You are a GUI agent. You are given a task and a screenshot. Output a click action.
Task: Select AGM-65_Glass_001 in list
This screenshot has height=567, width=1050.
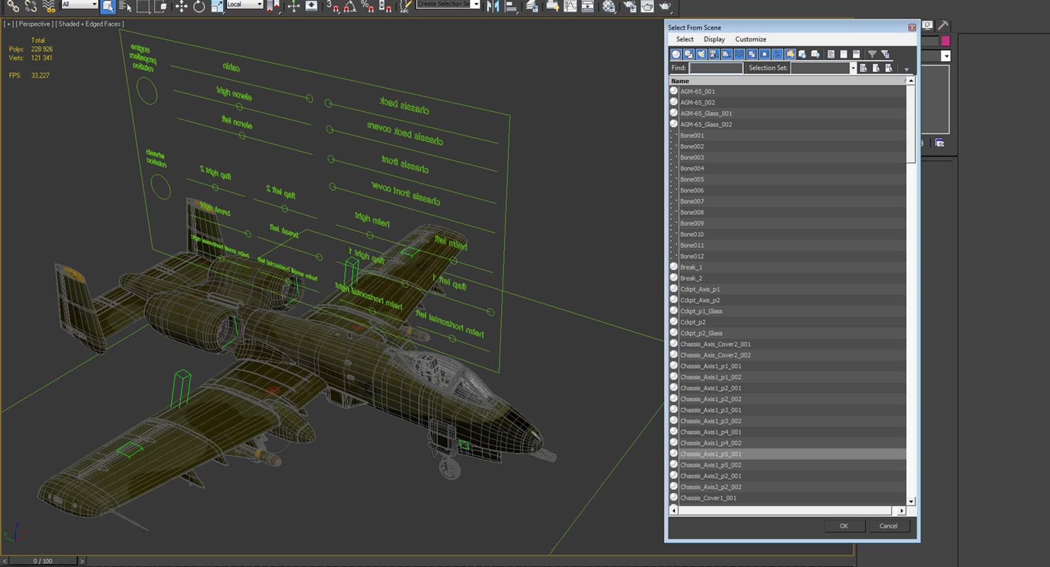point(787,114)
